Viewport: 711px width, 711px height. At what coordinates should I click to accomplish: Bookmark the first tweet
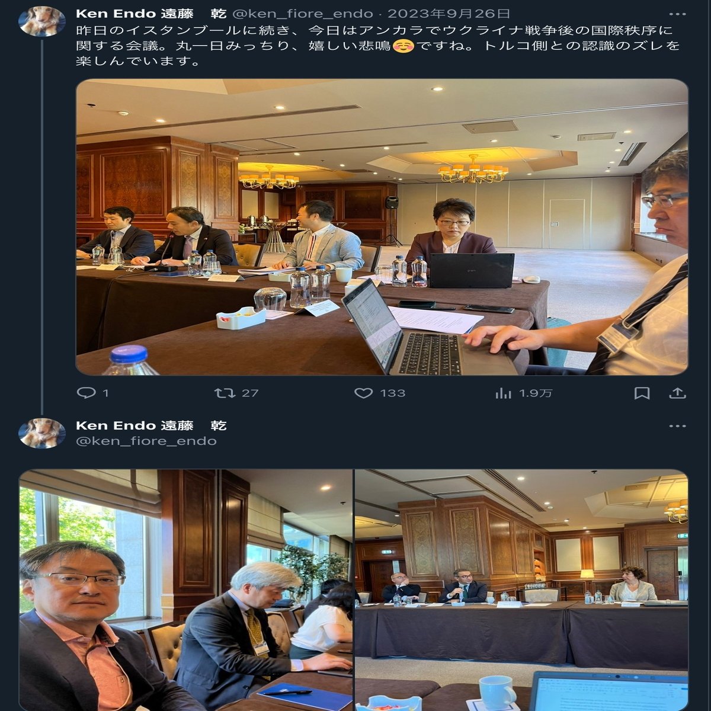pos(642,393)
